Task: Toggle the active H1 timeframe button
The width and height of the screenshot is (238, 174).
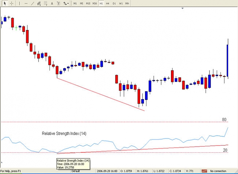Action: [x=101, y=3]
